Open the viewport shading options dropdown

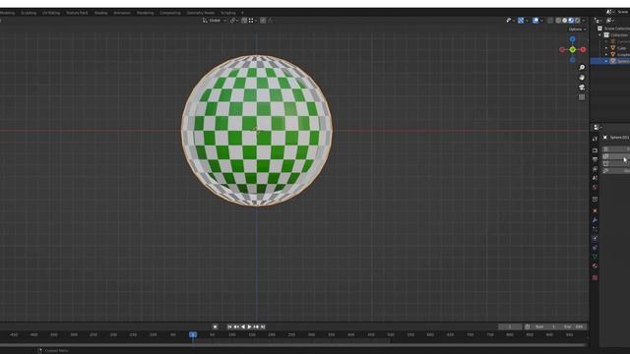(x=584, y=21)
